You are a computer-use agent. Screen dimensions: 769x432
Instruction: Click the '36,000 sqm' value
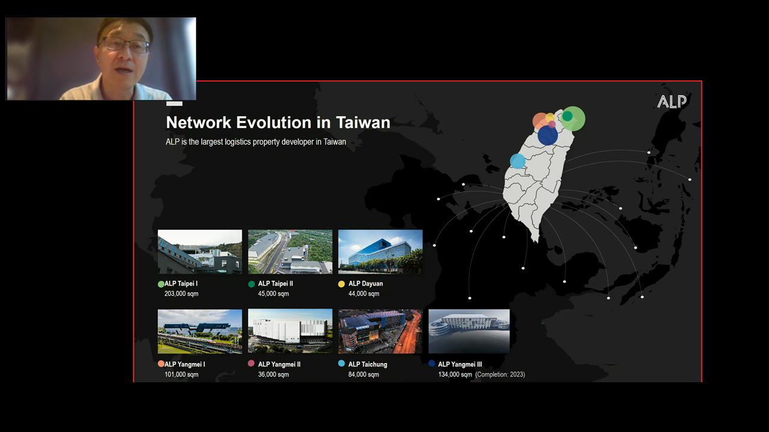coord(273,375)
